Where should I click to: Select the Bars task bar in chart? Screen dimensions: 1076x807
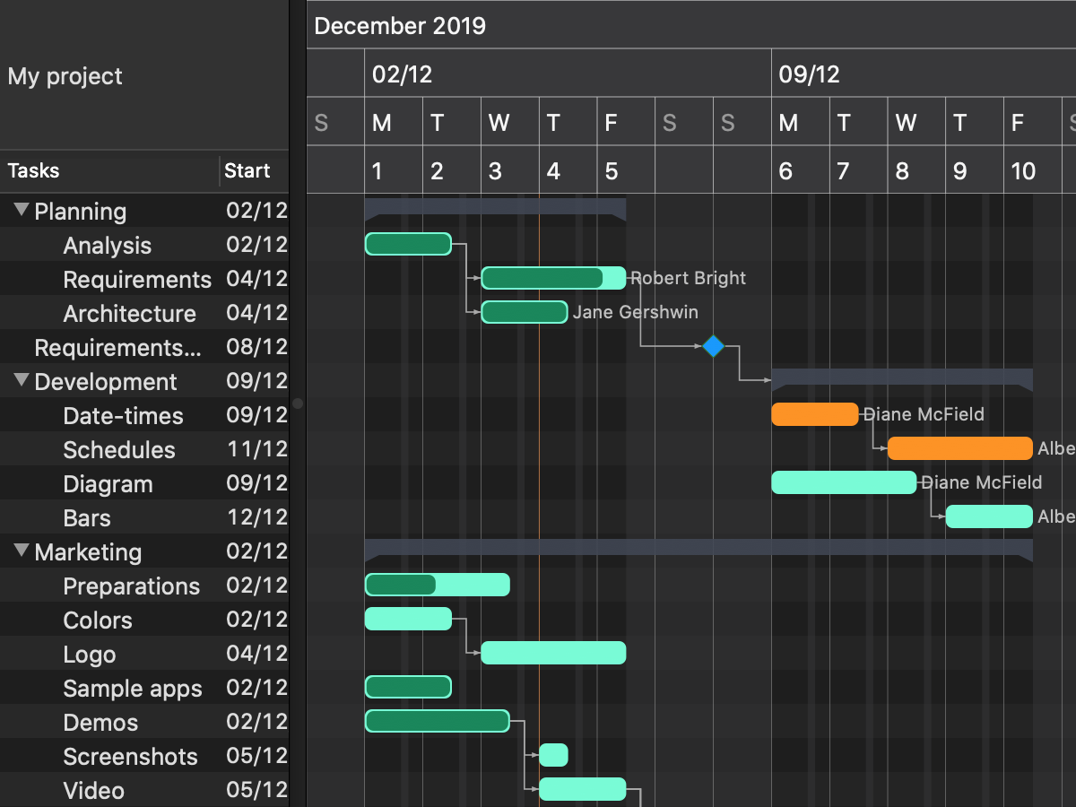click(x=989, y=516)
